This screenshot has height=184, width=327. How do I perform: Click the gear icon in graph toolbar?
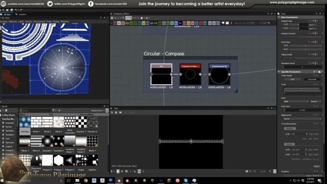tap(147, 18)
